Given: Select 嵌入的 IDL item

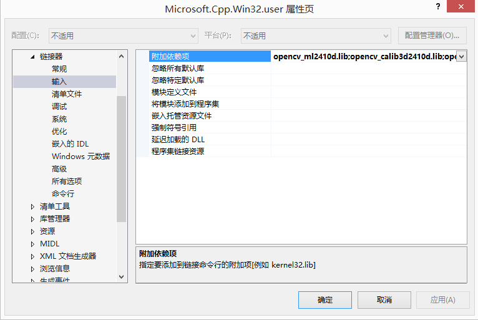Looking at the screenshot, I should pos(70,144).
